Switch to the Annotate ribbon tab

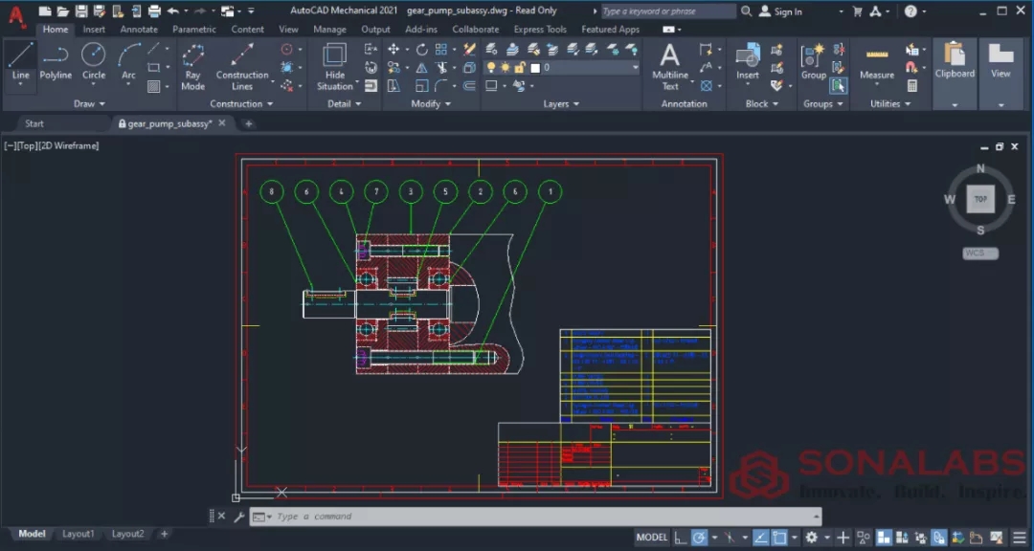pyautogui.click(x=139, y=30)
